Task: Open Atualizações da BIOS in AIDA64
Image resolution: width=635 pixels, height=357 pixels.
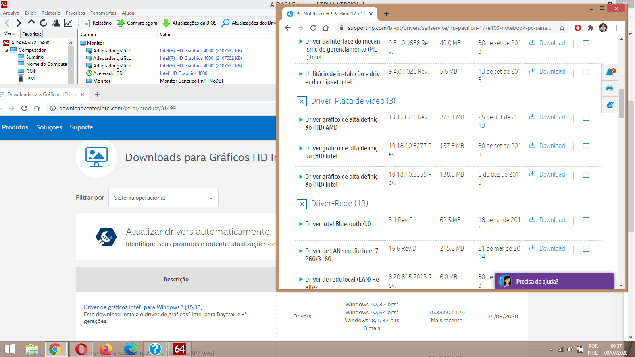Action: [x=190, y=23]
